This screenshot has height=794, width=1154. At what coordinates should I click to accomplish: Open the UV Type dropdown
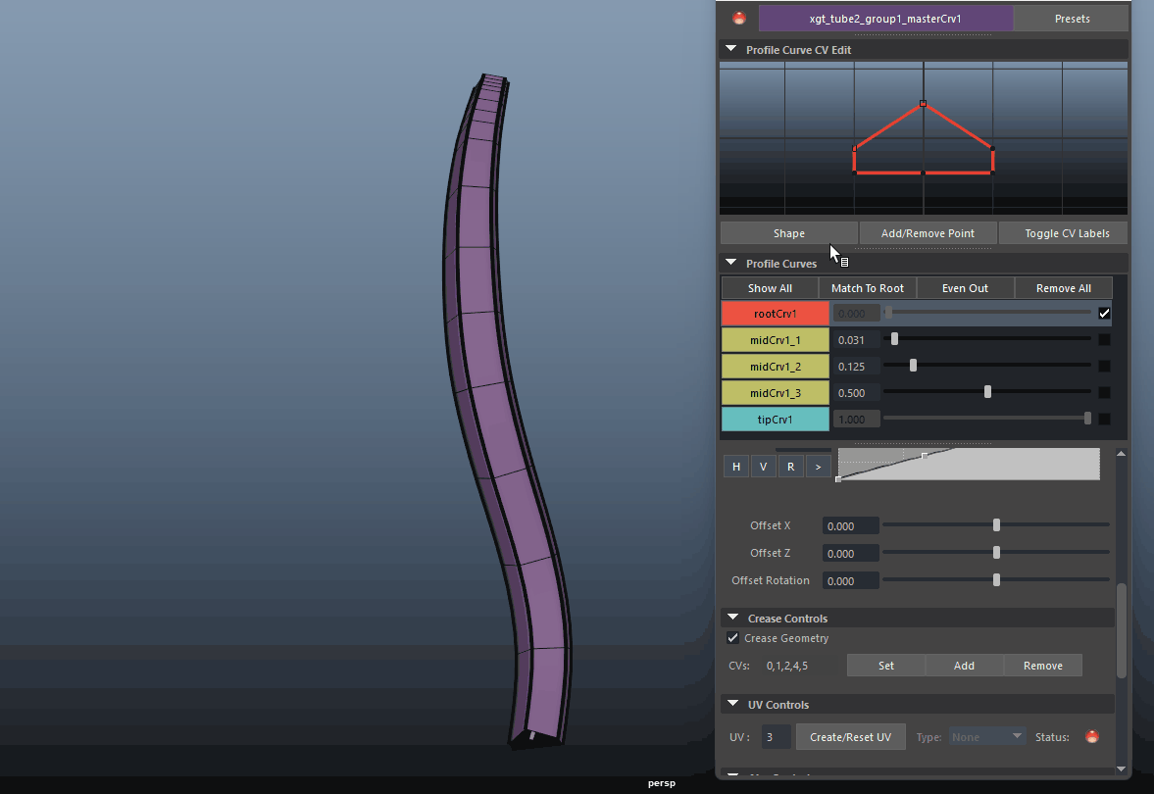[986, 737]
